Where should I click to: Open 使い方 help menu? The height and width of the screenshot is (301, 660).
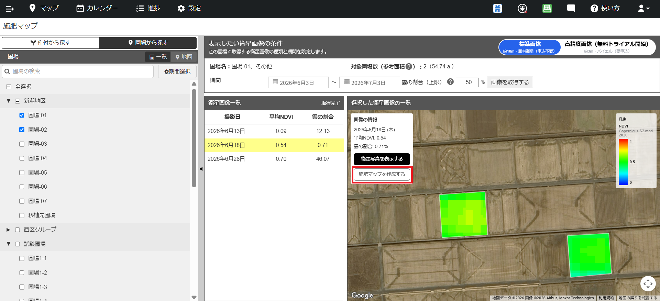(x=605, y=8)
